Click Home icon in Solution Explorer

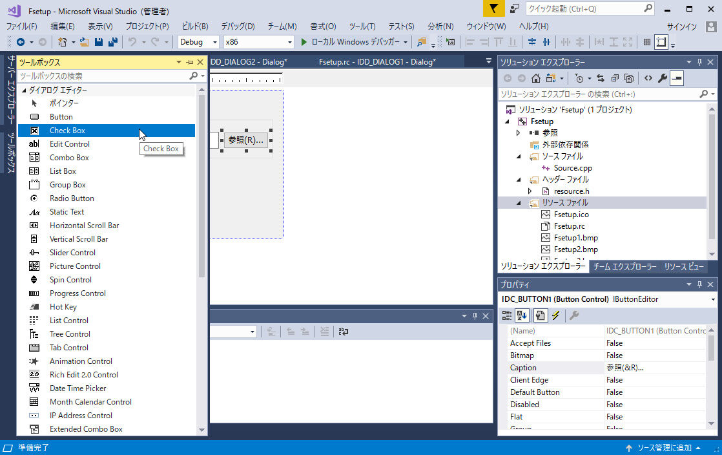[535, 78]
